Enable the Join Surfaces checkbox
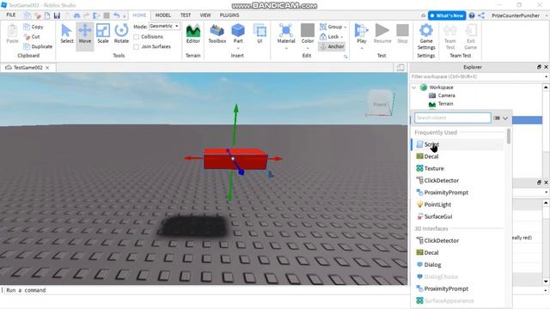550x309 pixels. point(137,46)
